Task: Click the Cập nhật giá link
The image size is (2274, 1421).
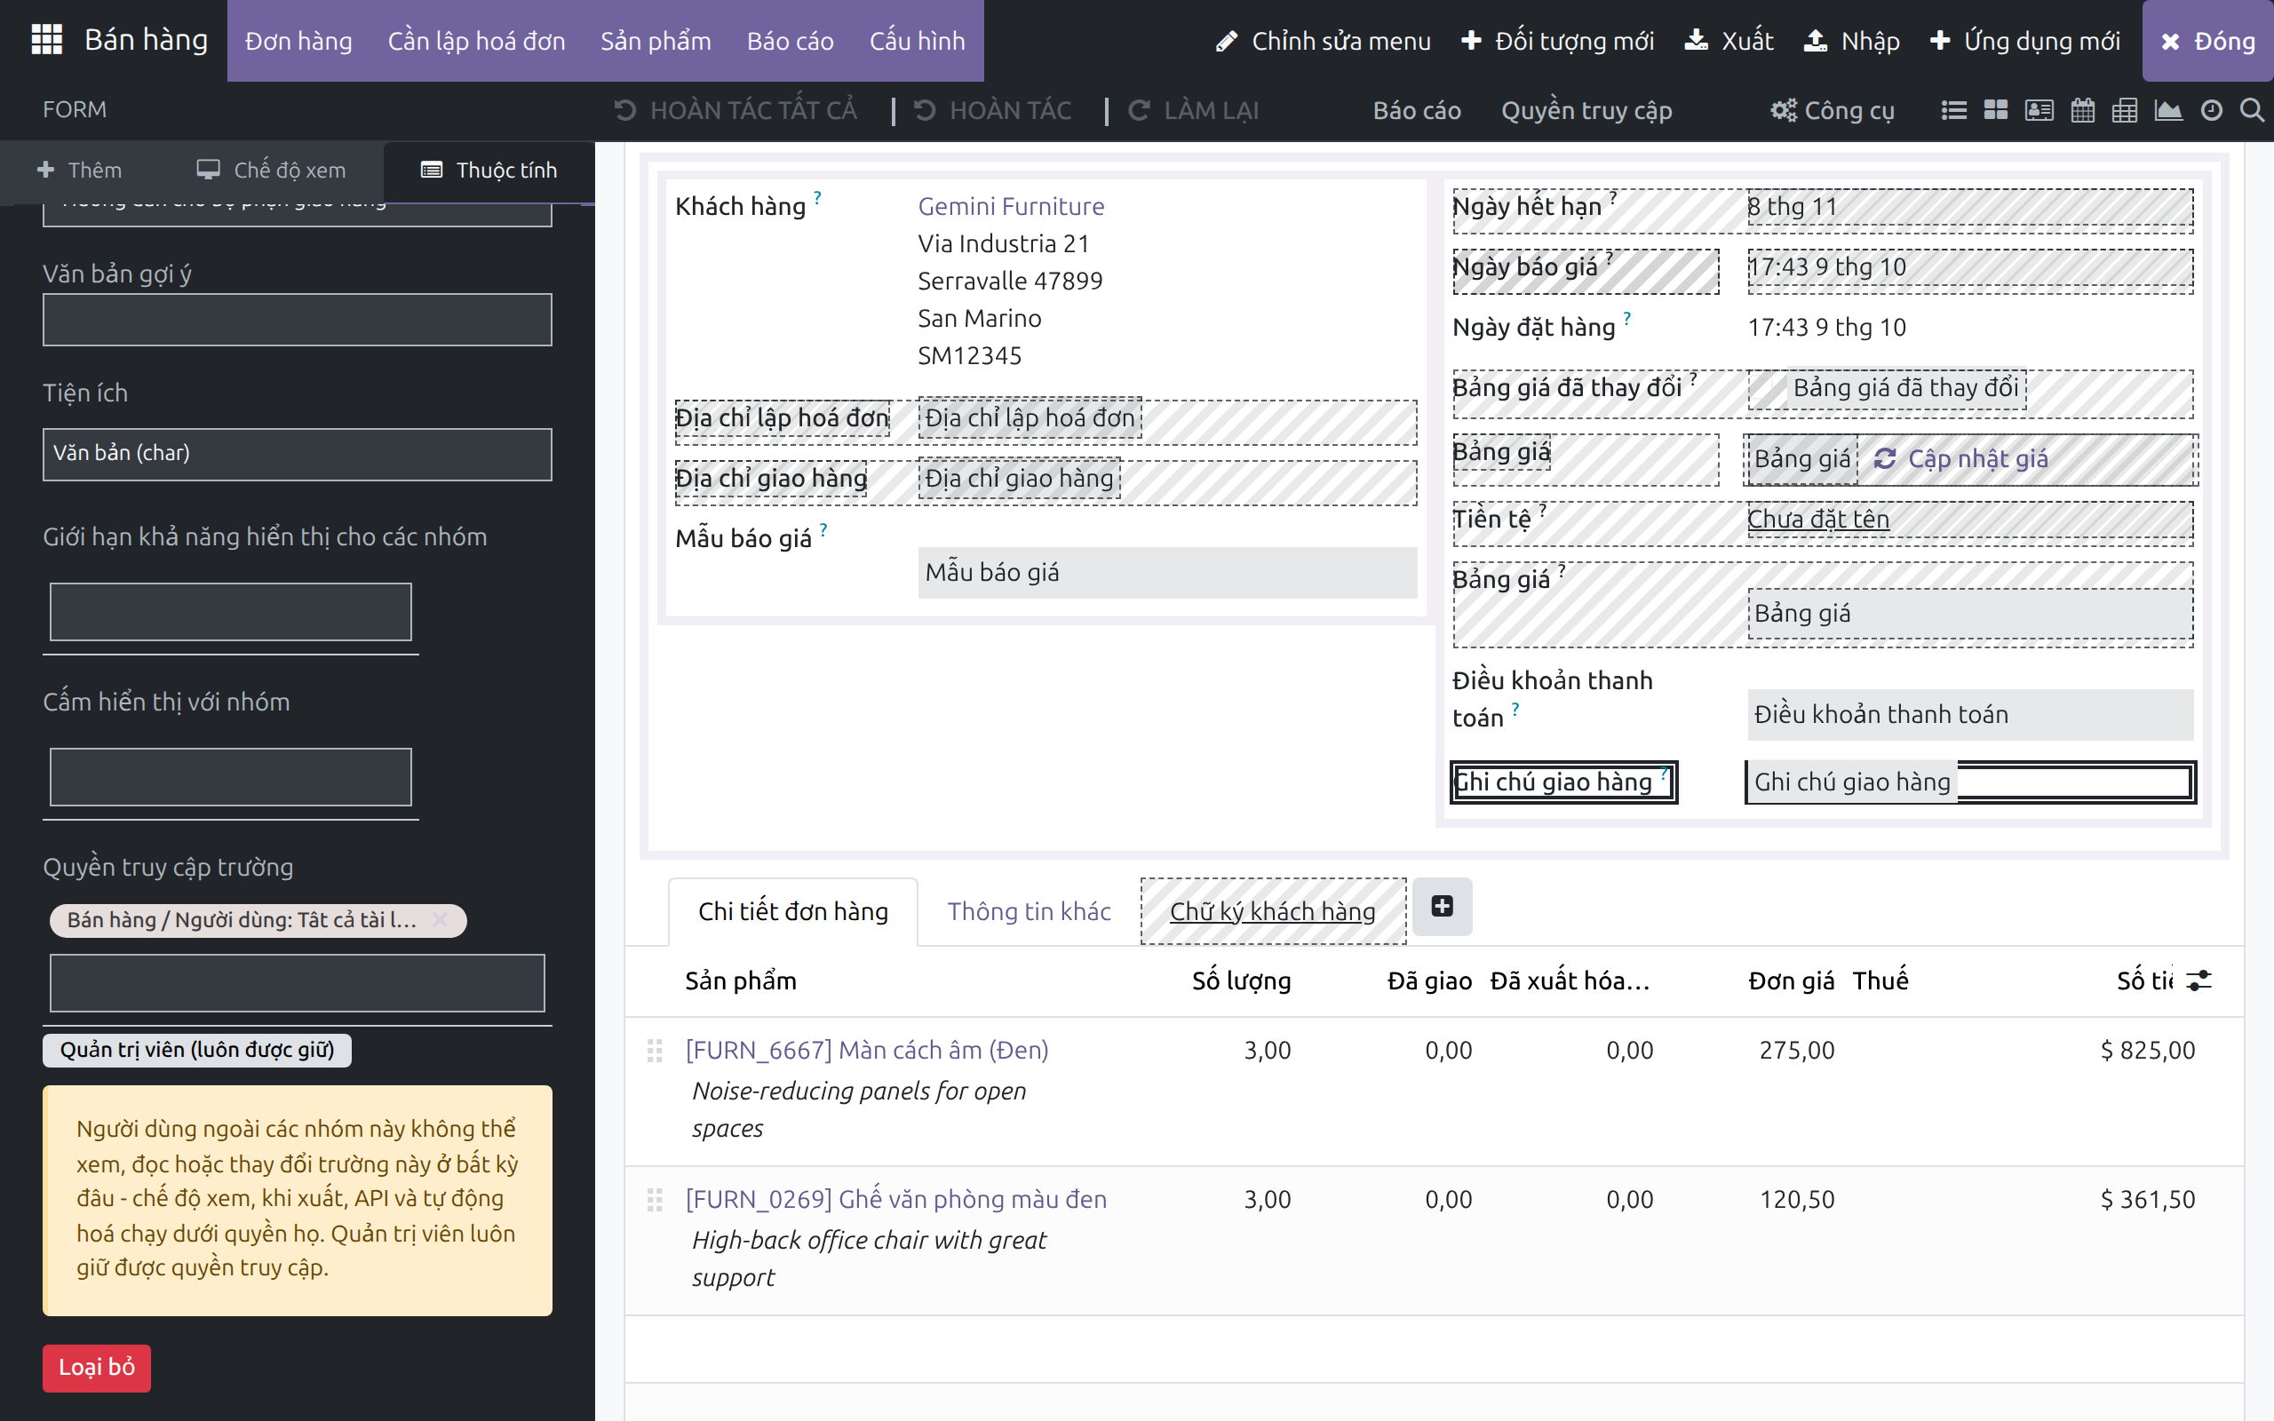Action: pos(1961,458)
